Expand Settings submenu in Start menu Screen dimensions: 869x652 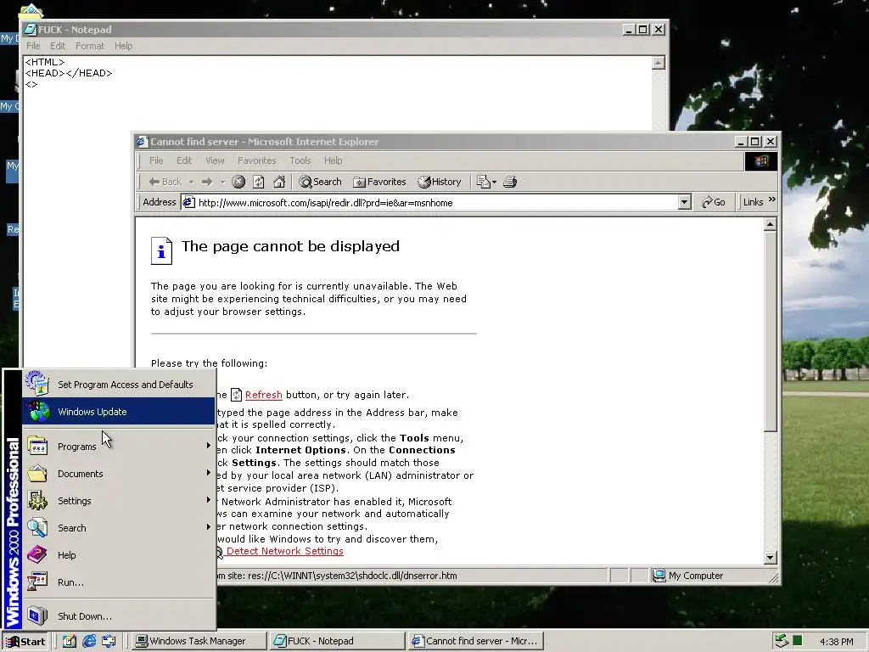click(x=119, y=501)
